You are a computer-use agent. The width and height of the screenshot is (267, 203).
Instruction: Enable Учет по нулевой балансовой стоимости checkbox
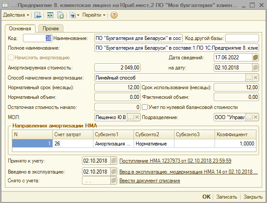click(145, 107)
